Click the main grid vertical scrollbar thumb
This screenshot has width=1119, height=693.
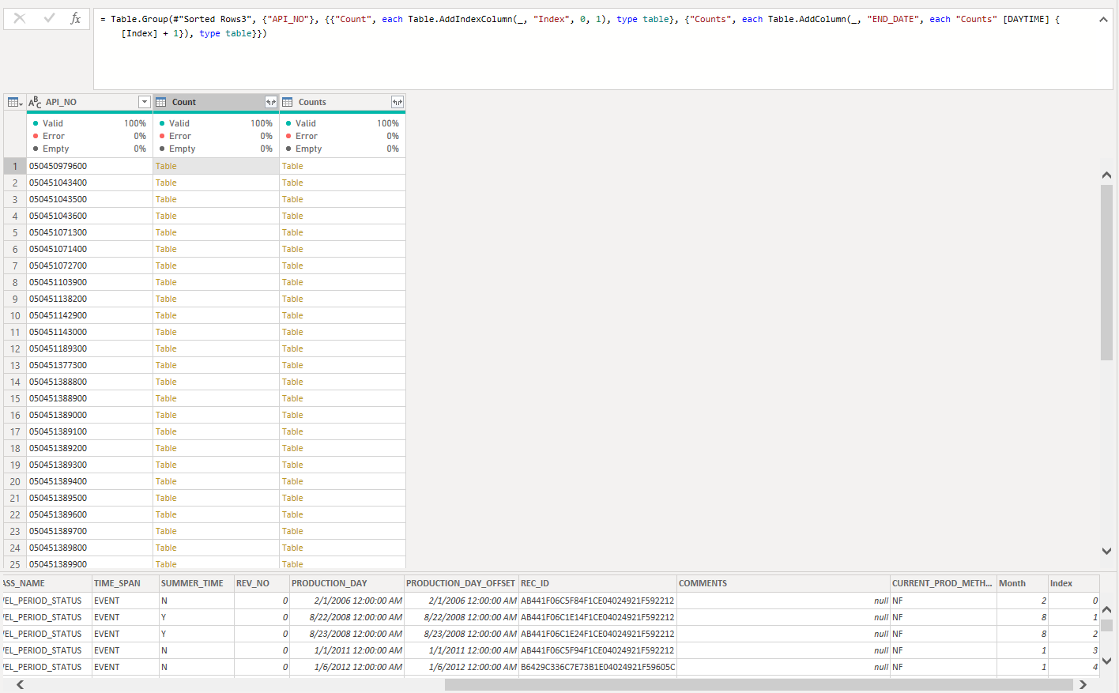pos(1106,272)
